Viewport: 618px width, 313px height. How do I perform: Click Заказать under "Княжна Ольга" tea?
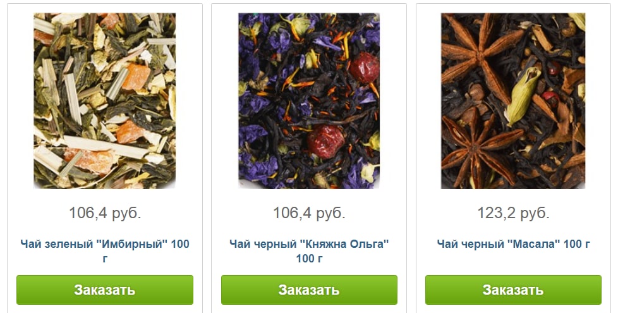point(309,290)
